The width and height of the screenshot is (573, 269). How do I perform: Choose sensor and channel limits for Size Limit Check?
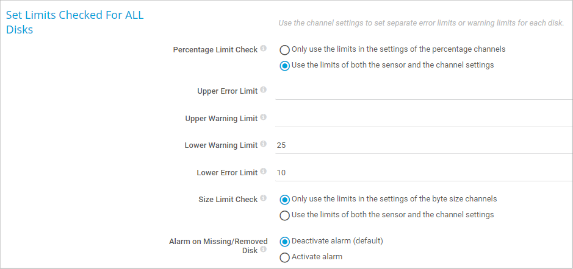coord(284,215)
